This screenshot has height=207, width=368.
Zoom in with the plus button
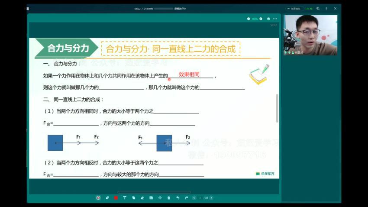pos(261,19)
